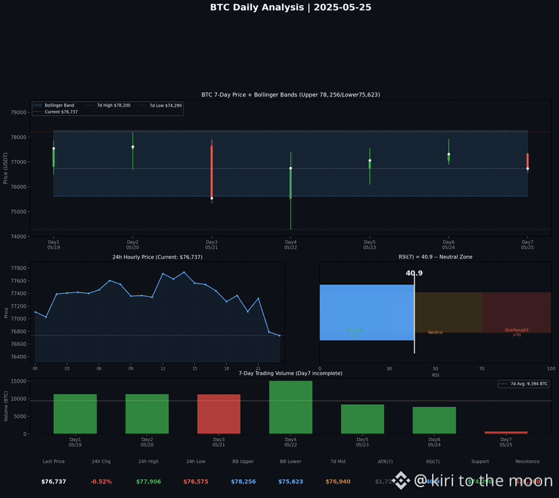Click the BTC 7-Day Price + Bollinger Bands chart title

click(290, 94)
